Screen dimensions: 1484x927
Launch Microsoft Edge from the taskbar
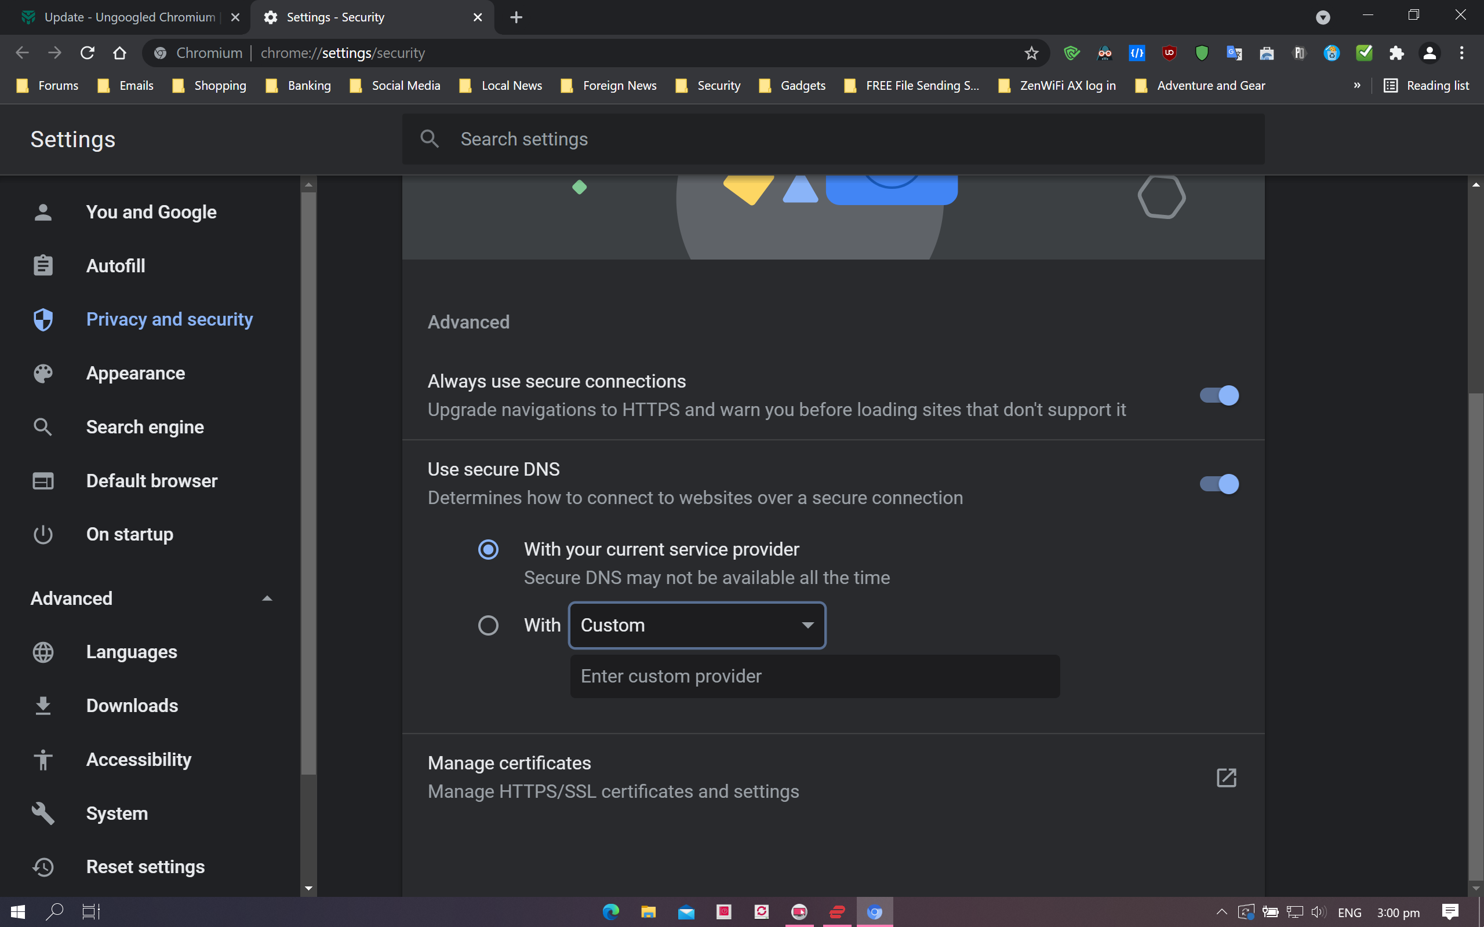coord(611,912)
